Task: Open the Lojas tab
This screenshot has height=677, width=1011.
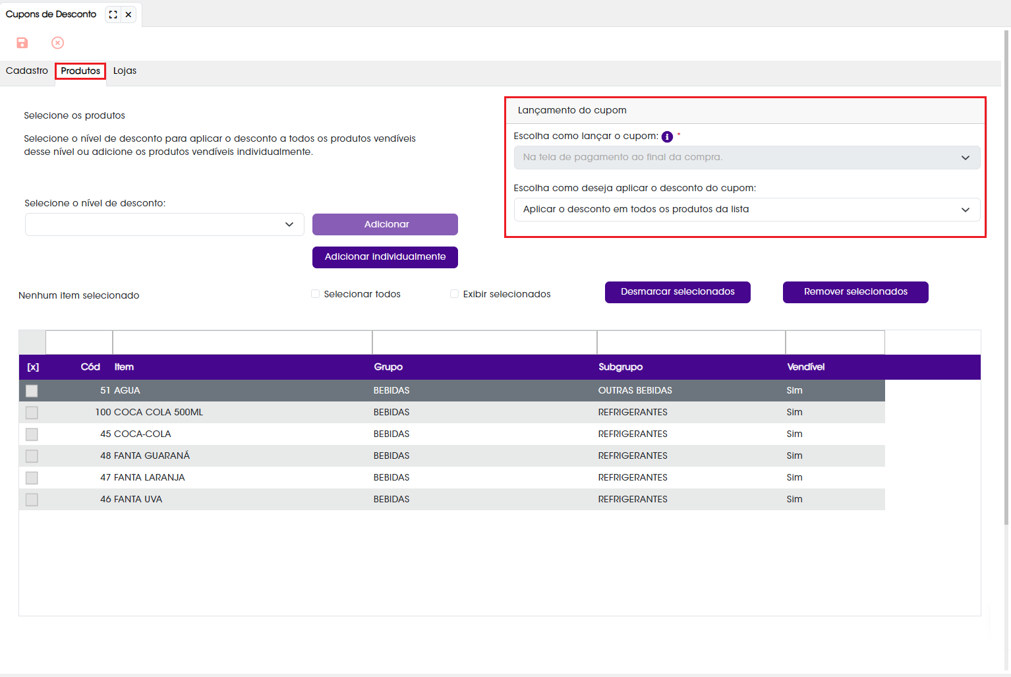Action: click(x=125, y=71)
